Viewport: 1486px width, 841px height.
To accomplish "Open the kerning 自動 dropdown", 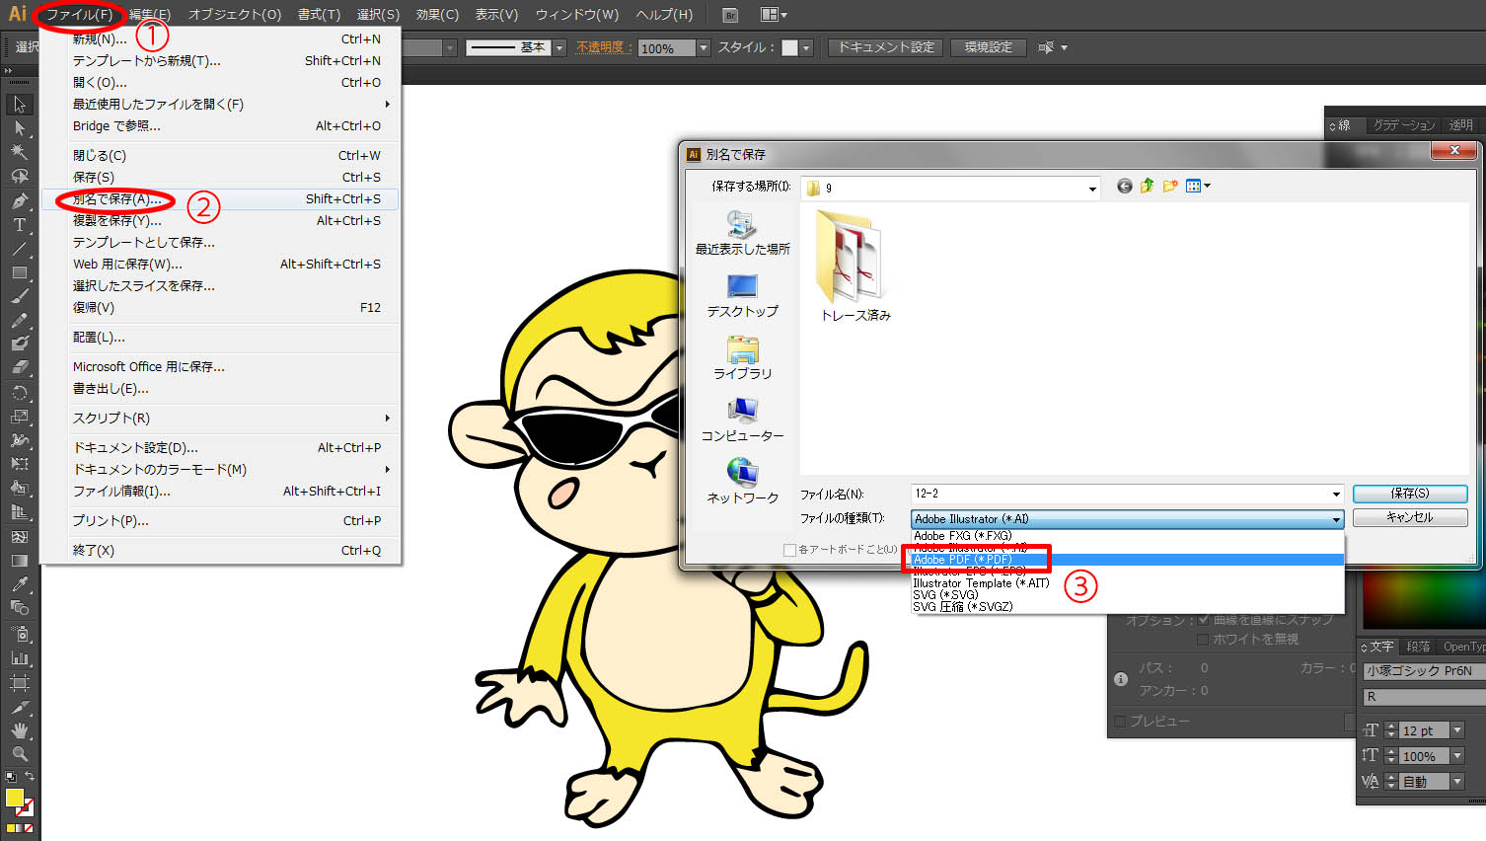I will (1457, 782).
